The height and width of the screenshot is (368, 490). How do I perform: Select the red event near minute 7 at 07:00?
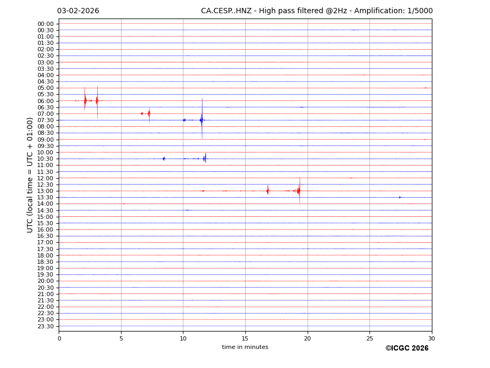149,113
